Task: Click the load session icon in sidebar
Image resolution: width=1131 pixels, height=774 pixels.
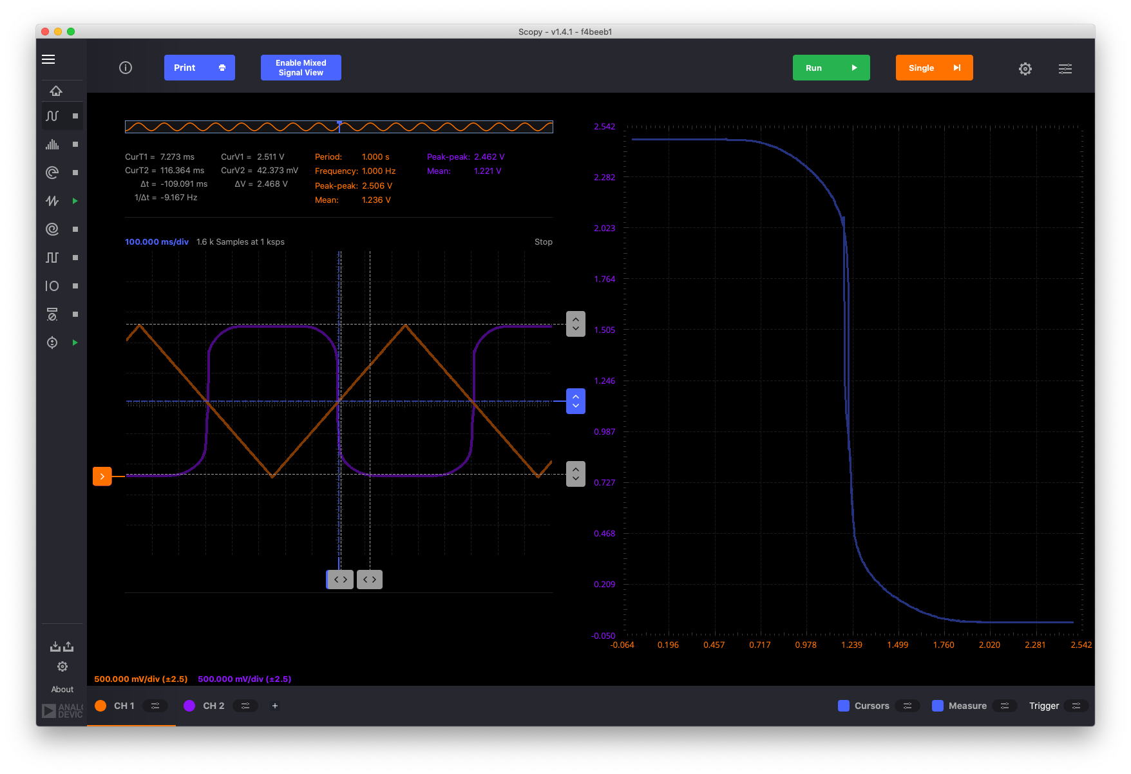Action: pos(55,647)
